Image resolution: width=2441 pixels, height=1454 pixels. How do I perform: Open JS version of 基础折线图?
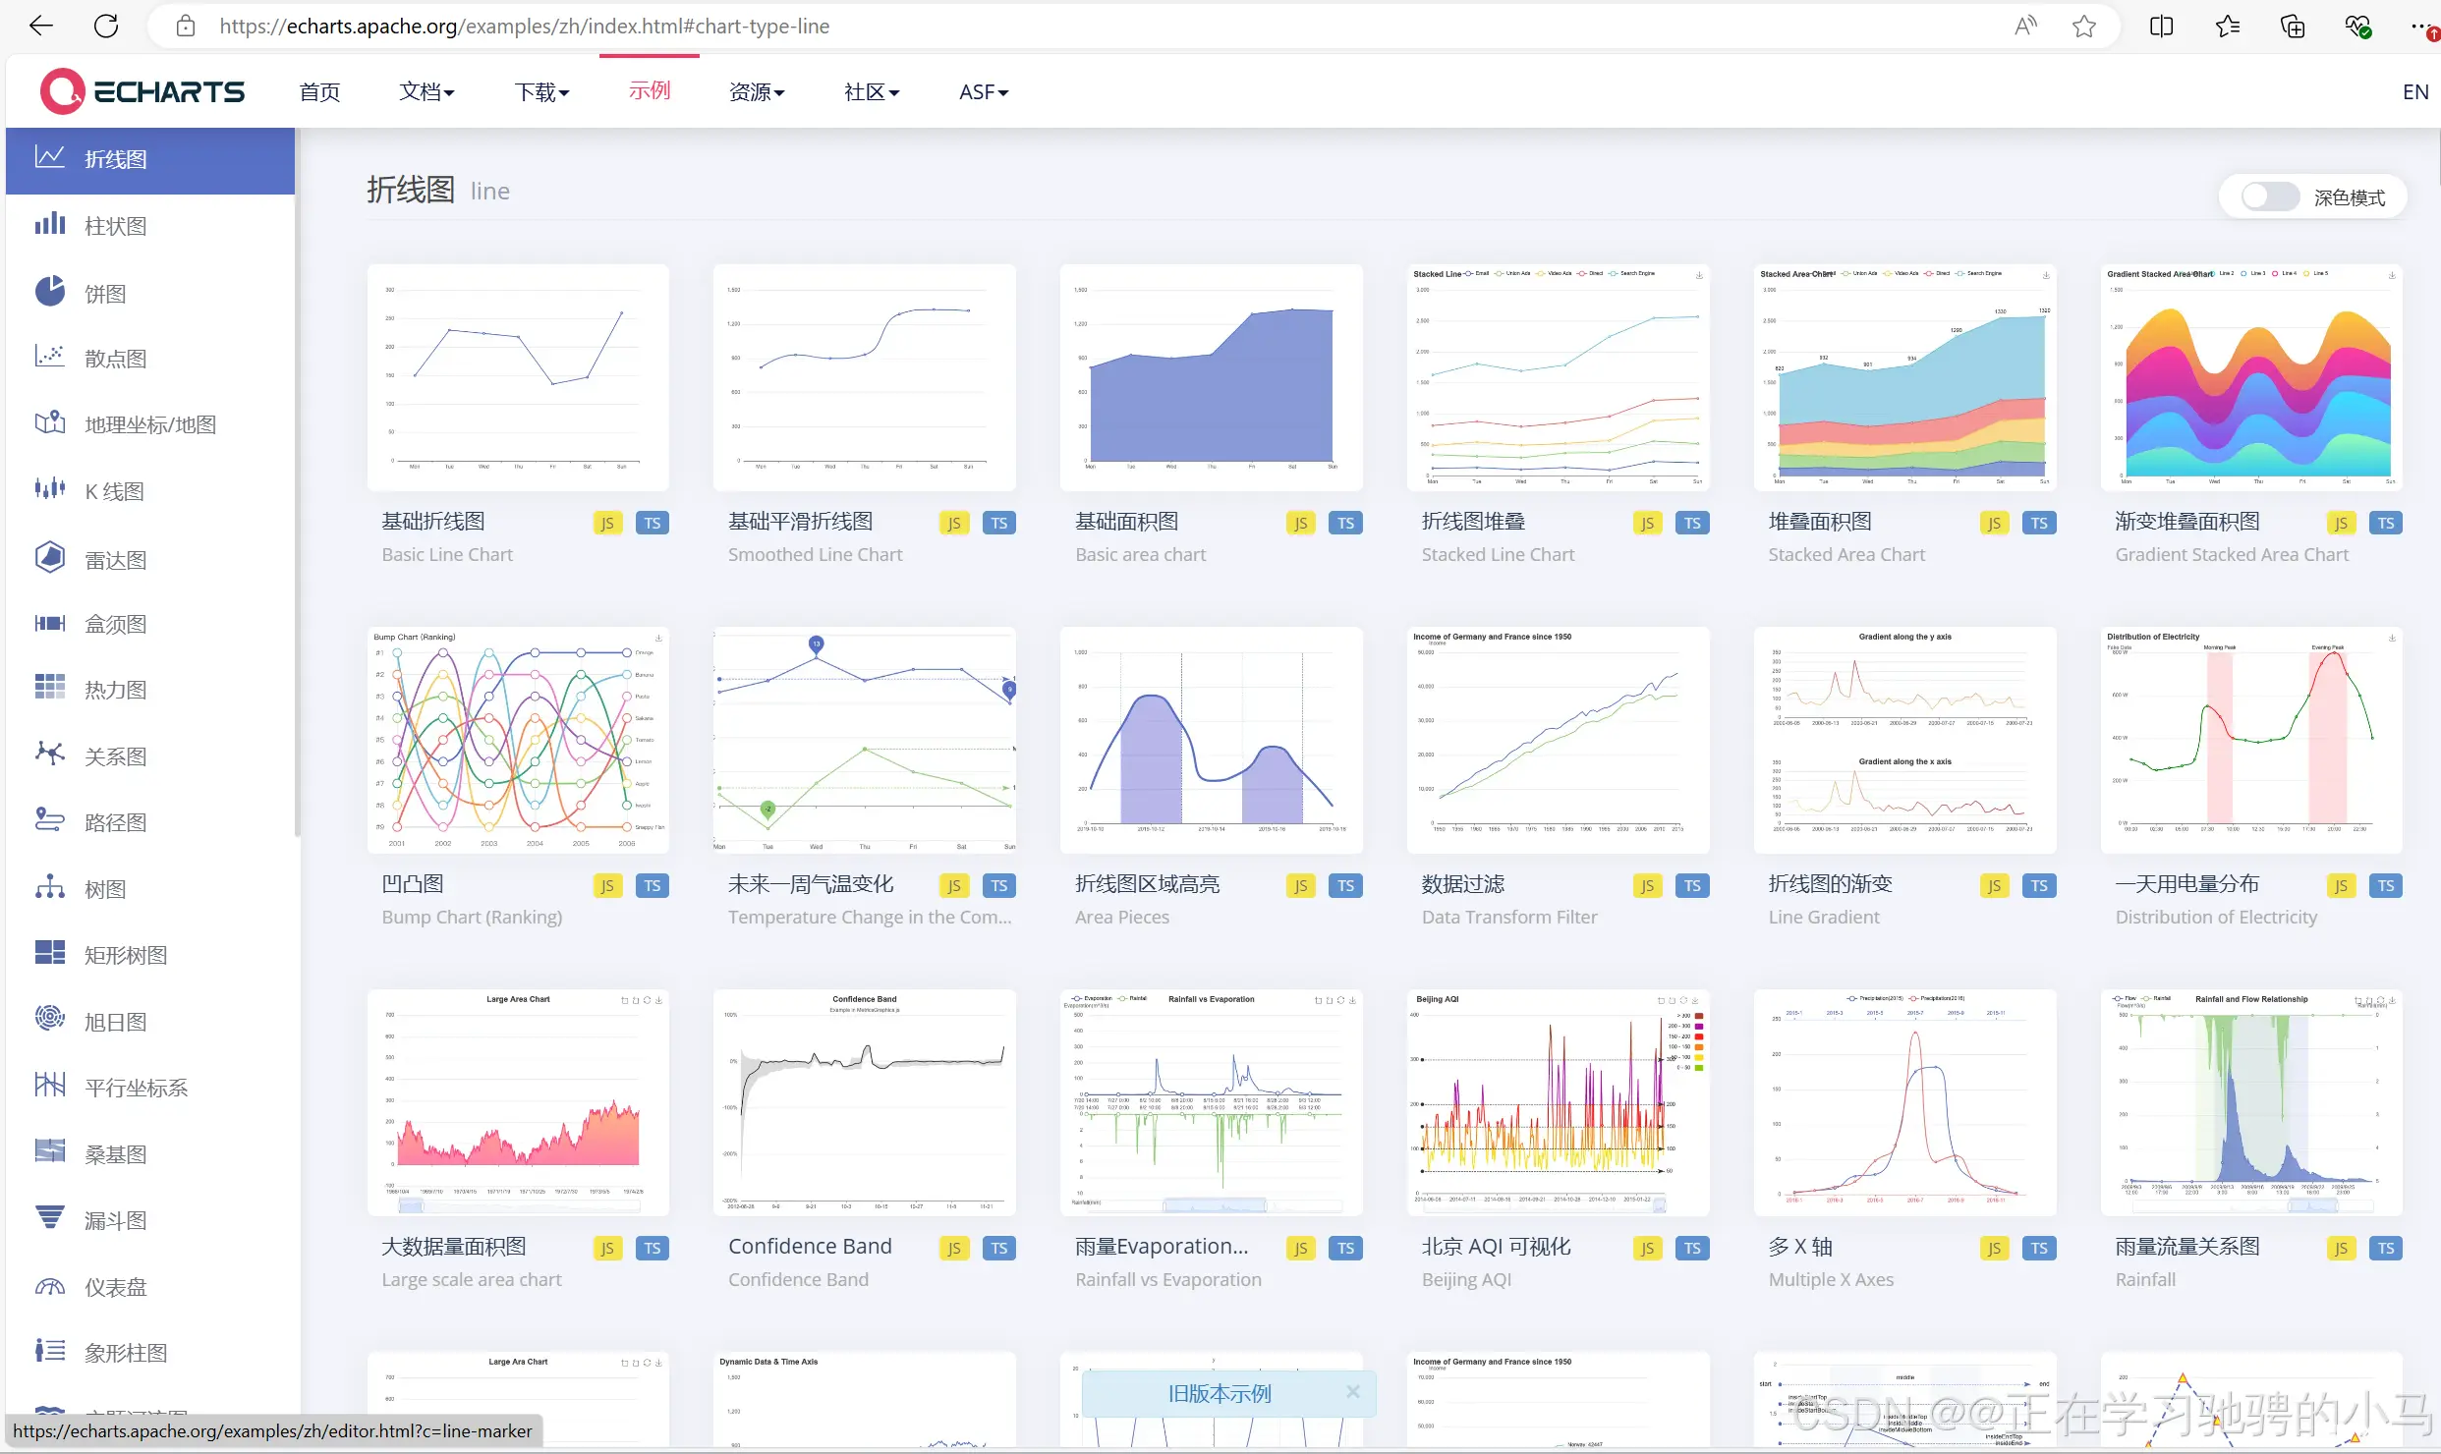coord(607,523)
